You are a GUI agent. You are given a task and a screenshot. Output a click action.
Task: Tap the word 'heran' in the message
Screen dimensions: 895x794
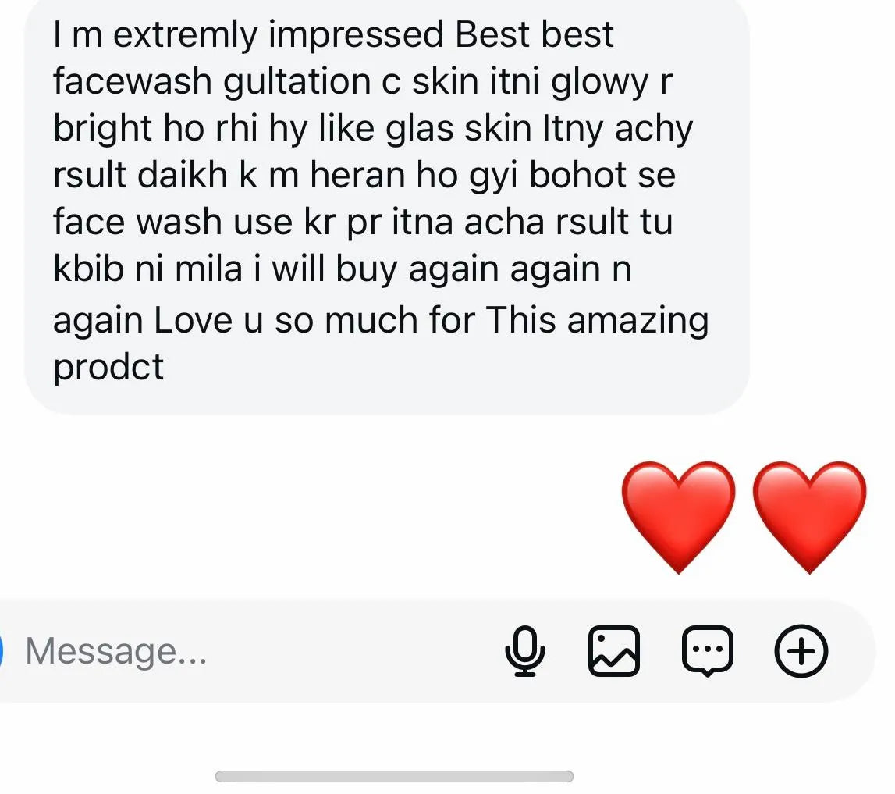[357, 175]
